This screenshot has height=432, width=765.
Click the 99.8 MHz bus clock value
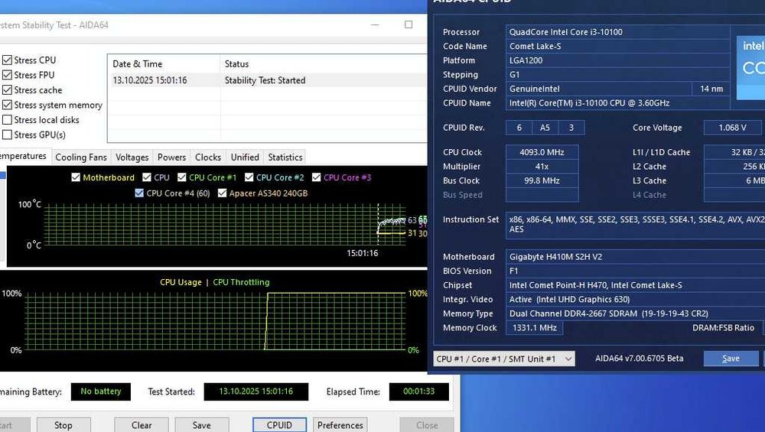point(542,180)
